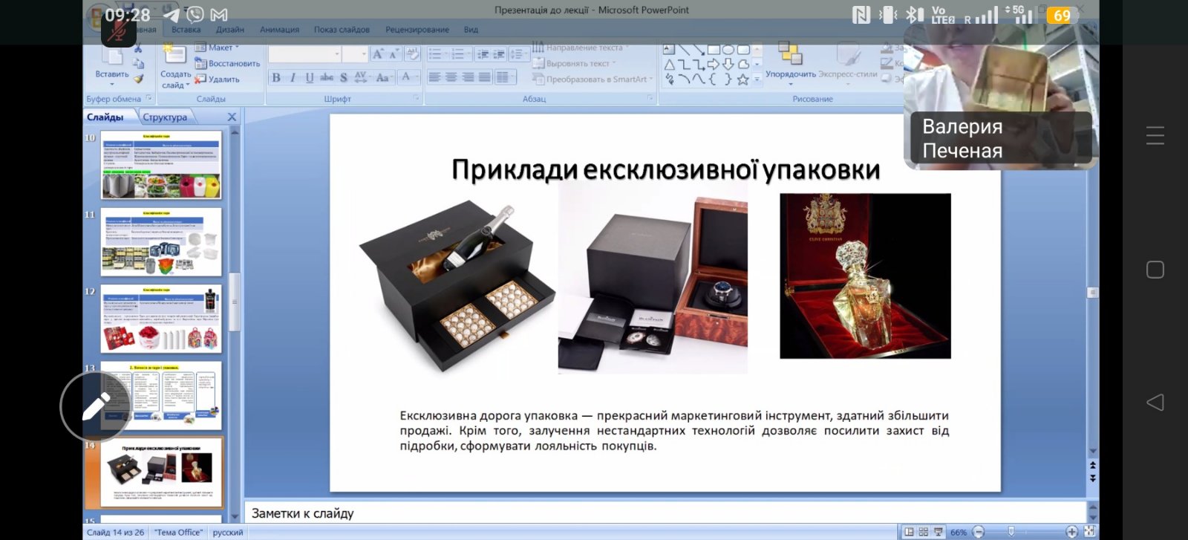Select slide 12 thumbnail
The width and height of the screenshot is (1188, 540).
161,319
